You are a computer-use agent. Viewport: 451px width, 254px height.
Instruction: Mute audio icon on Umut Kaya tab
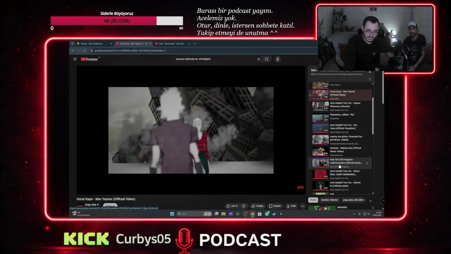click(146, 43)
